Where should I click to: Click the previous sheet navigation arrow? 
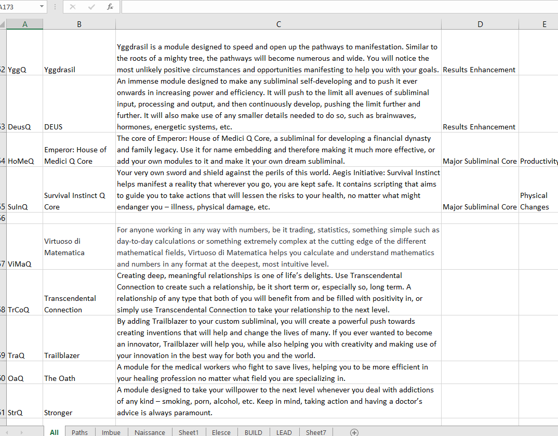pos(7,432)
